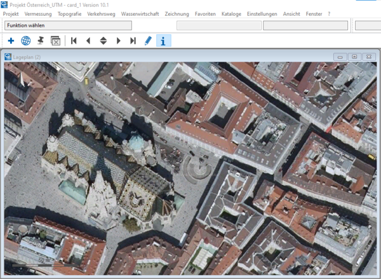This screenshot has height=279, width=381.
Task: Open the Einstellungen menu
Action: click(x=262, y=14)
